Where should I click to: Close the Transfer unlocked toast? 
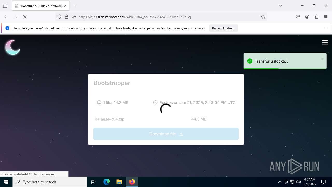pyautogui.click(x=322, y=59)
